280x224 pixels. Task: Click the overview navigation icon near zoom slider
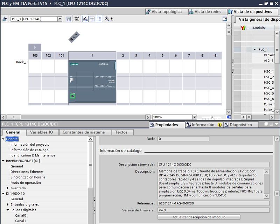[x=229, y=117]
